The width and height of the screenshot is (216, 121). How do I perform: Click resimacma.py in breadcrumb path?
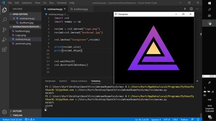tap(56, 14)
